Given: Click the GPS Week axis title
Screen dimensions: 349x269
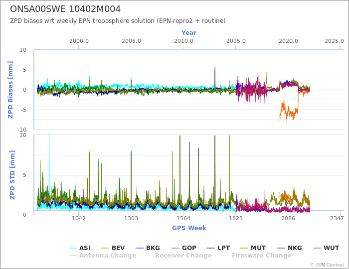Looking at the screenshot, I should click(189, 228).
